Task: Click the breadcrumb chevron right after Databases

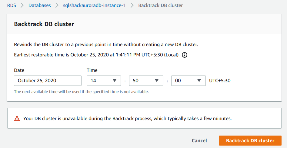Action: tap(57, 5)
